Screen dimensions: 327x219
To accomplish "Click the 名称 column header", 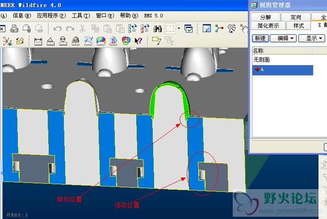I will (x=282, y=50).
